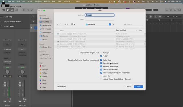
Task: Toggle the Inspector button in Logic toolbar
Action: point(8,10)
